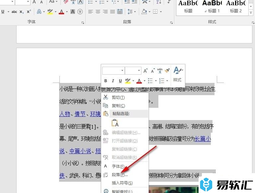This screenshot has width=255, height=193.
Task: Sort text using the ribbon sort icon
Action: 159,2
